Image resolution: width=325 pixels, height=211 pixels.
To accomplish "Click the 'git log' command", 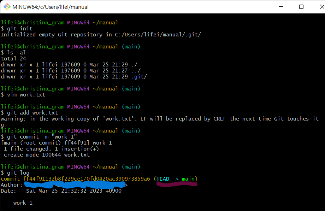I will pos(15,173).
